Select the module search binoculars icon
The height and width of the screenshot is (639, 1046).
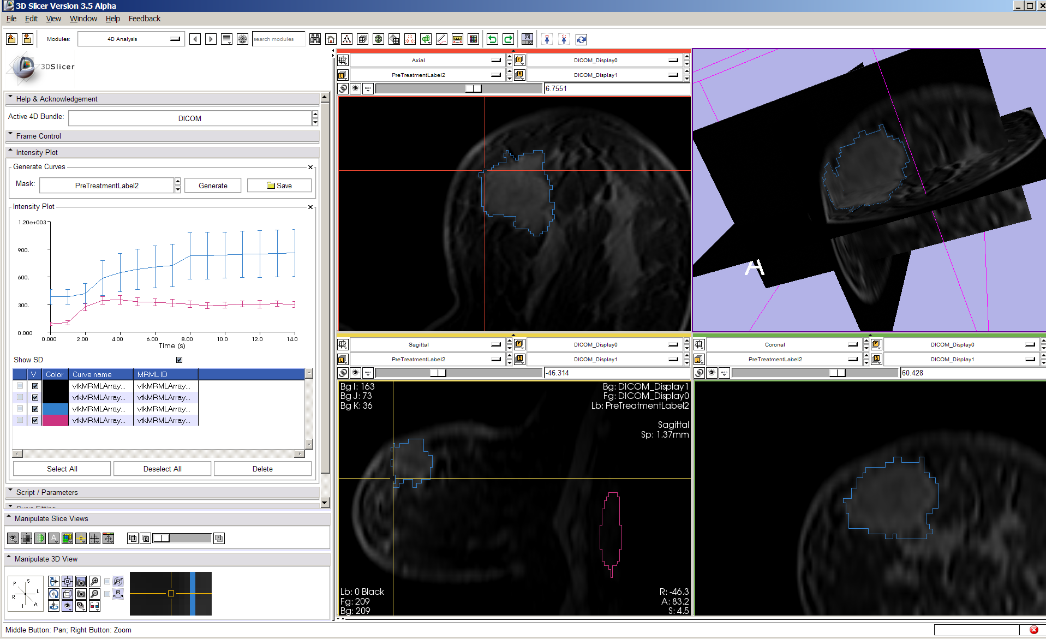315,39
